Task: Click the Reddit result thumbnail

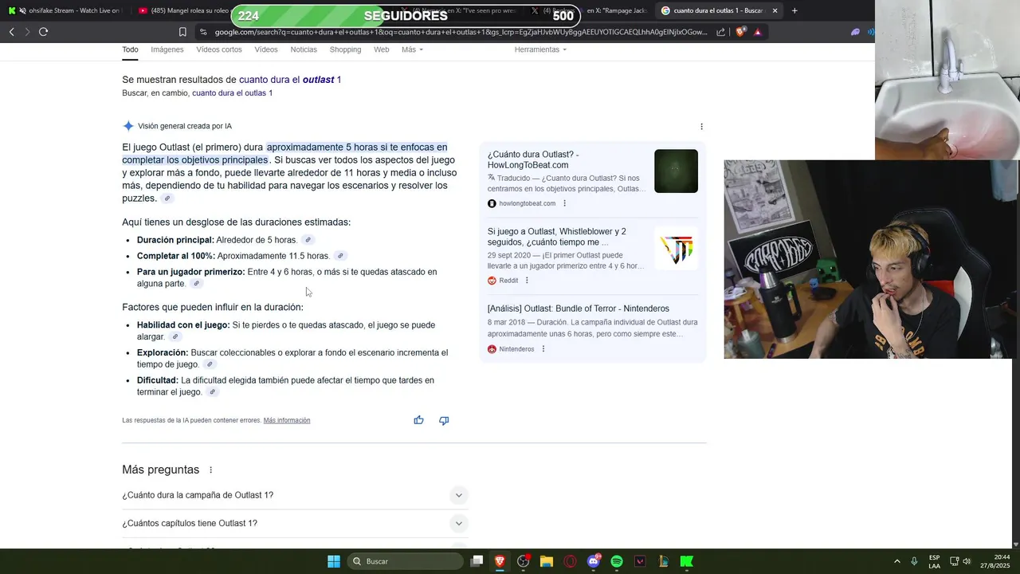Action: coord(676,248)
